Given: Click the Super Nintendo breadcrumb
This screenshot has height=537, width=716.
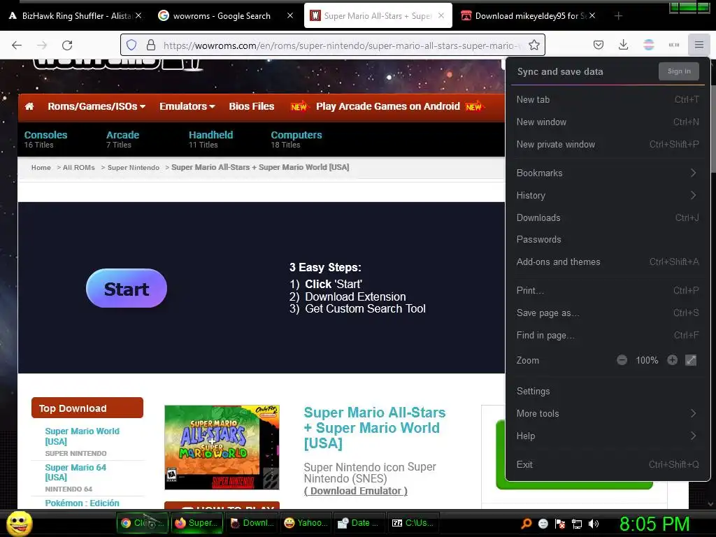Looking at the screenshot, I should 134,168.
